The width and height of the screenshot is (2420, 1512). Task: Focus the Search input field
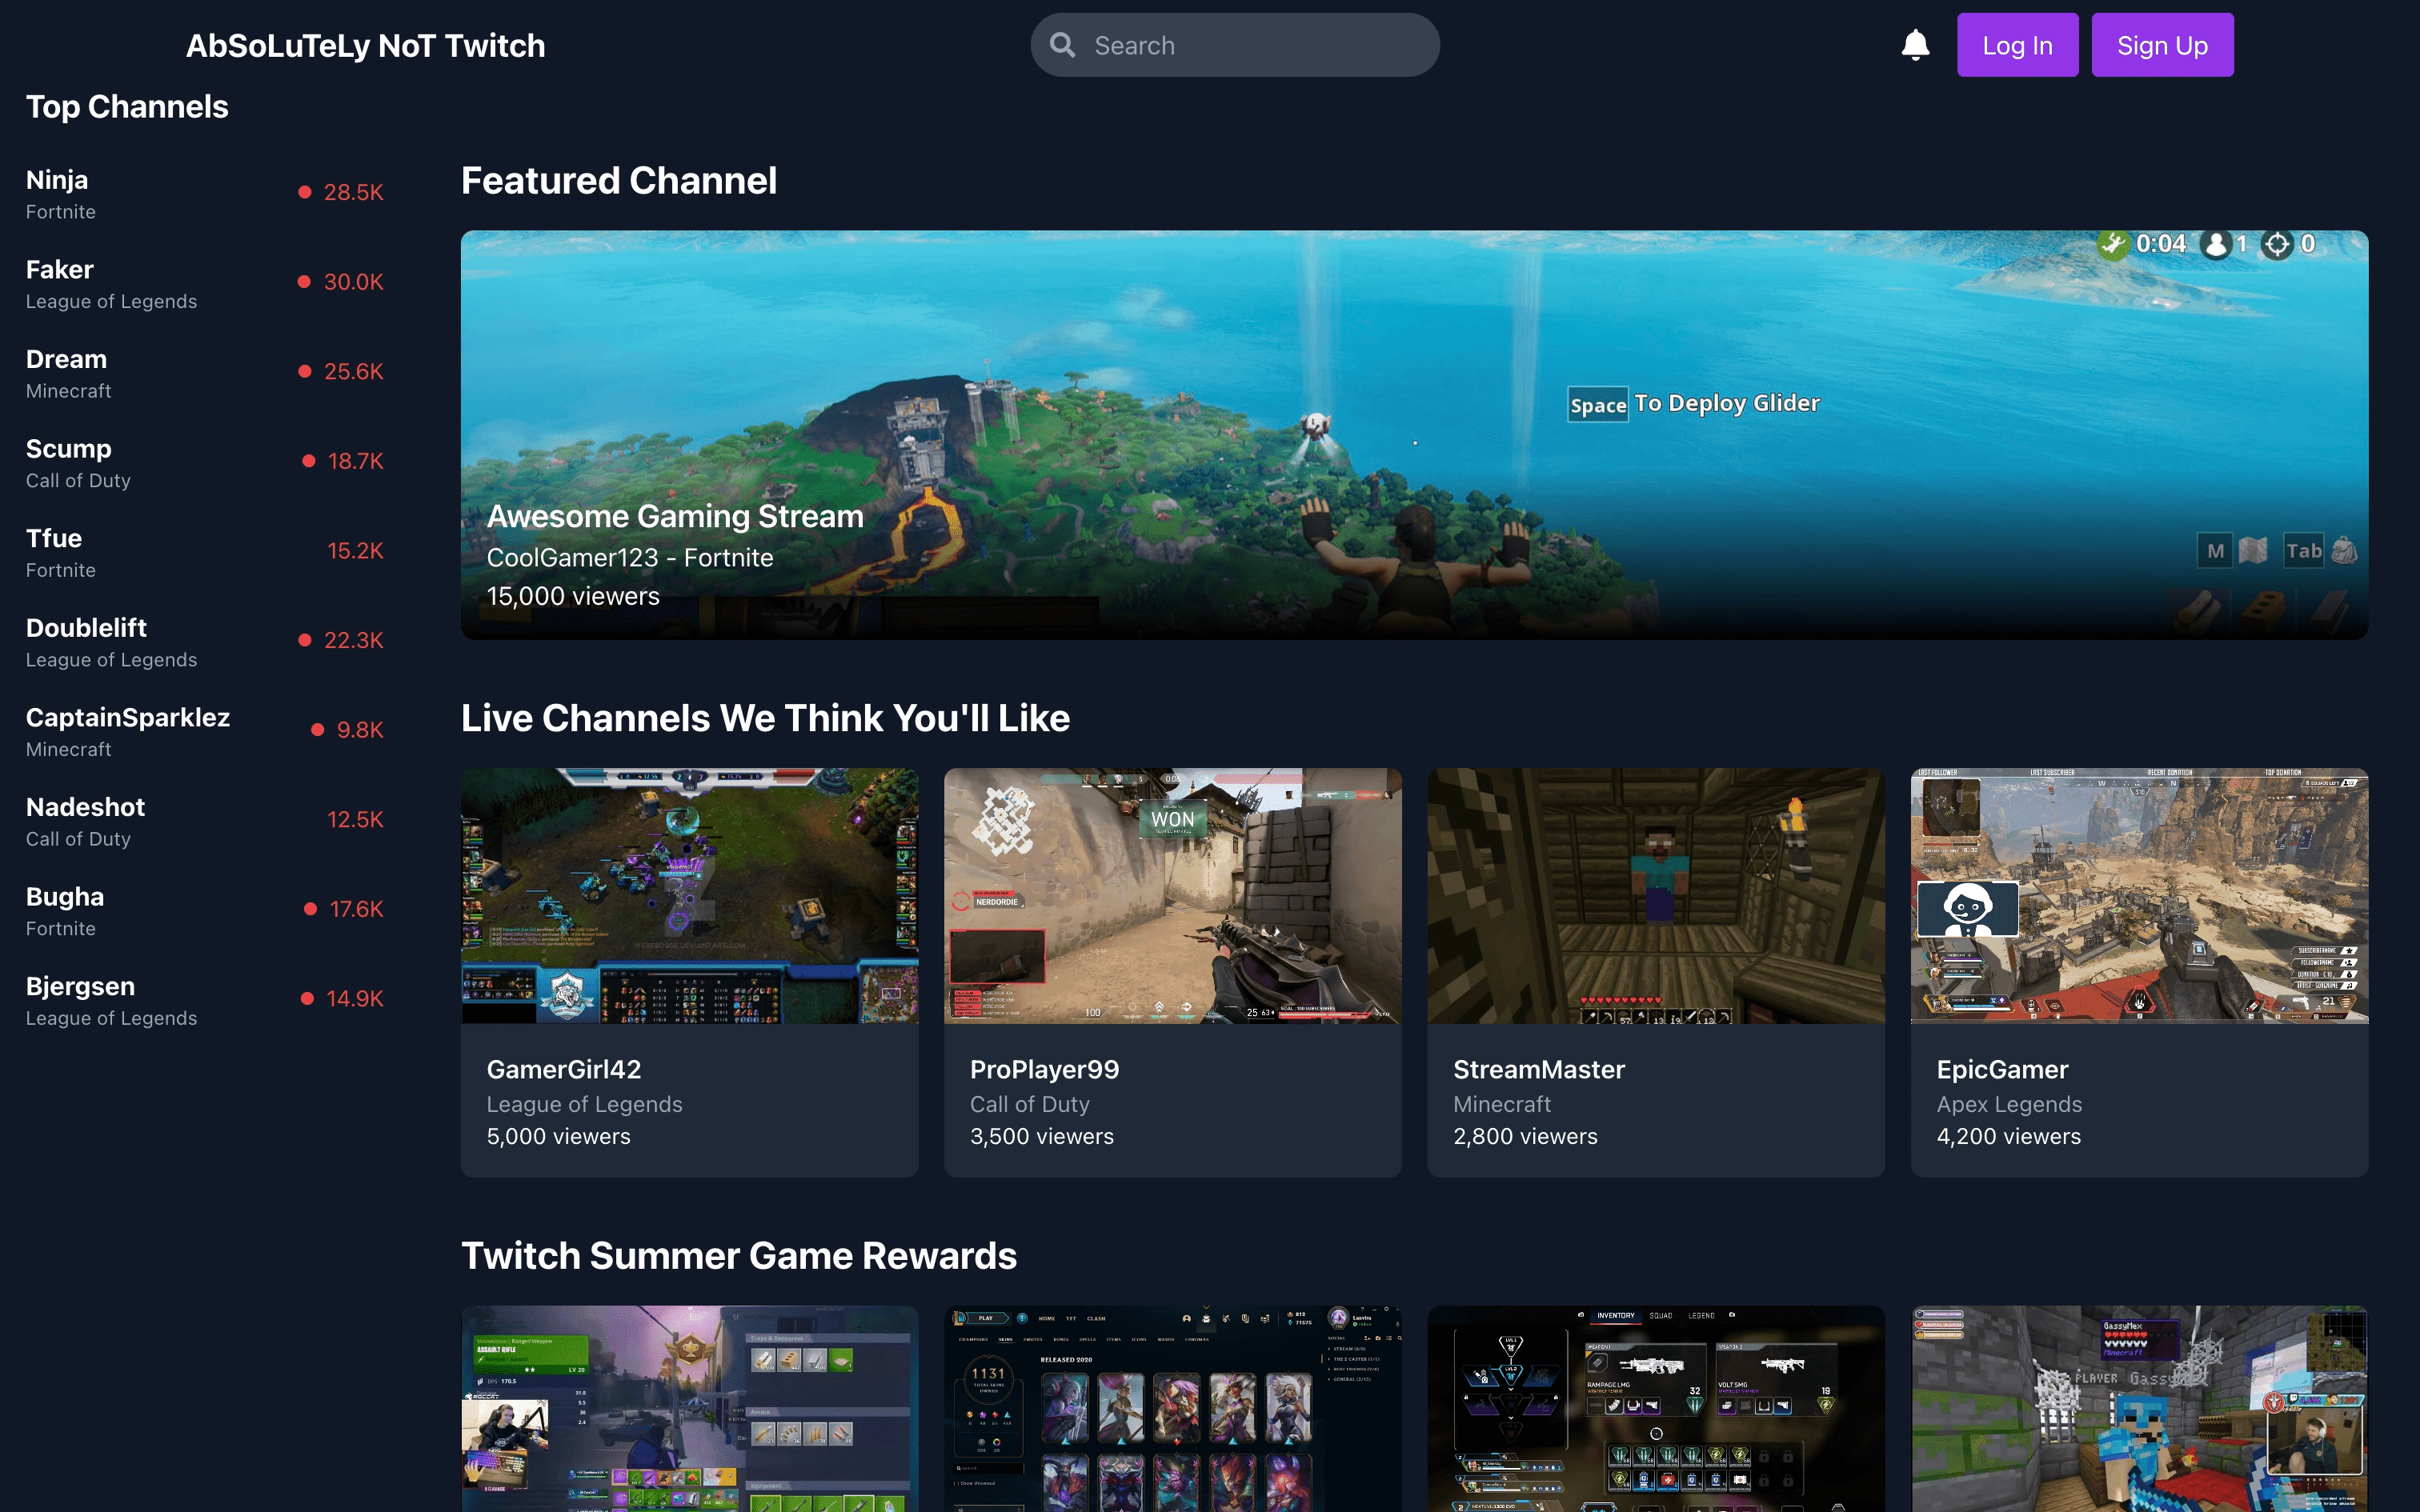pyautogui.click(x=1235, y=45)
